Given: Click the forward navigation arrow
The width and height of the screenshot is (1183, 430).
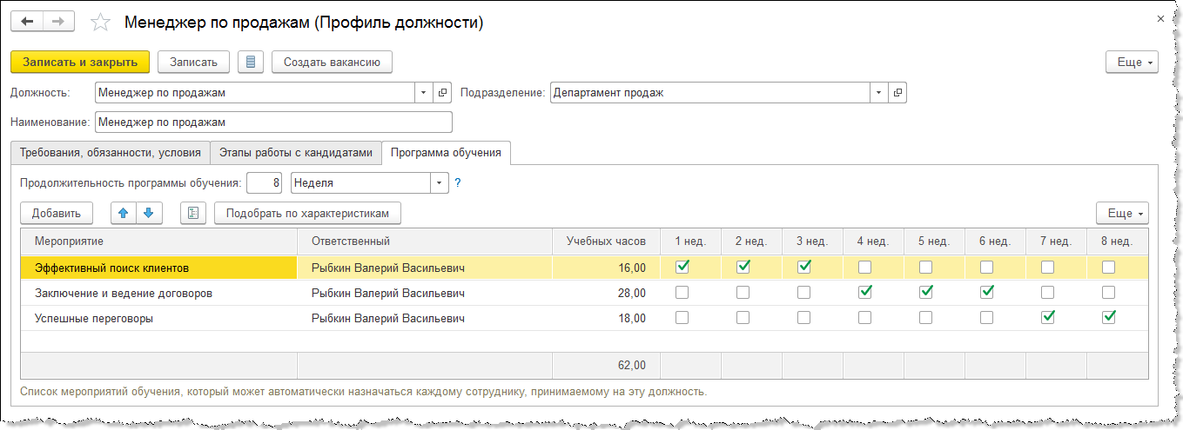Looking at the screenshot, I should click(x=58, y=22).
